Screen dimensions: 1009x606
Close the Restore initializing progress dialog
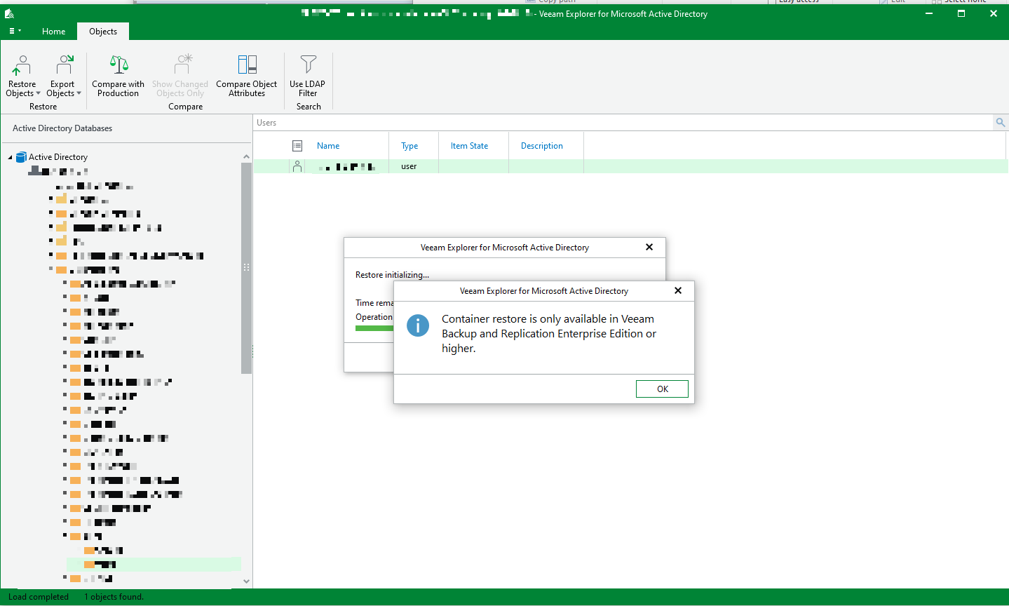[x=649, y=247]
